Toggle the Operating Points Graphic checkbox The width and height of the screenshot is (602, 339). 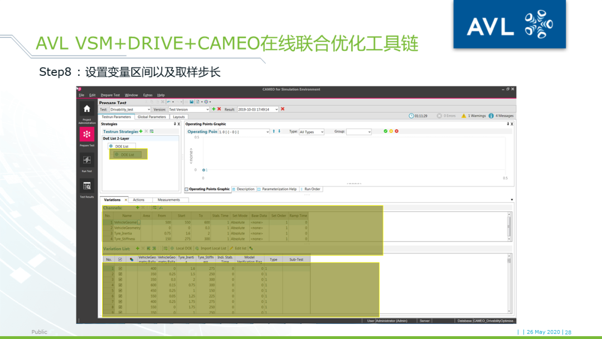click(186, 189)
